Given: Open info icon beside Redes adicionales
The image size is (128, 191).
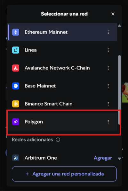Looking at the screenshot, I should [x=58, y=140].
